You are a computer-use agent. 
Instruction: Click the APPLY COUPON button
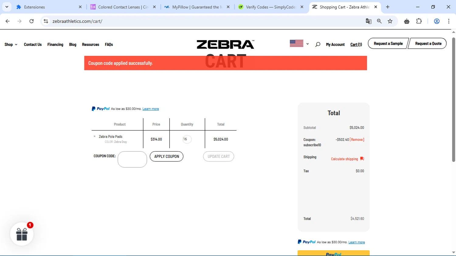(167, 156)
